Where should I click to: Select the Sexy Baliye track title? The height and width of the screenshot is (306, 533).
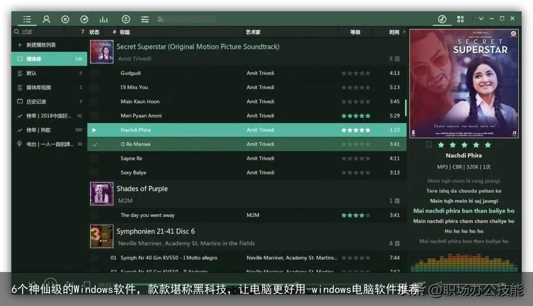click(133, 173)
